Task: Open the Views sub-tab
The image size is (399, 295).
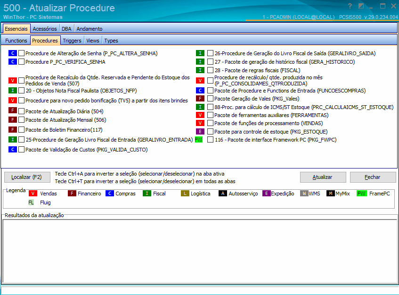Action: [93, 41]
